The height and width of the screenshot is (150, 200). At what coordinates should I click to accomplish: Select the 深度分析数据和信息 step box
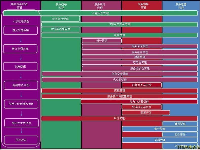pyautogui.click(x=21, y=104)
